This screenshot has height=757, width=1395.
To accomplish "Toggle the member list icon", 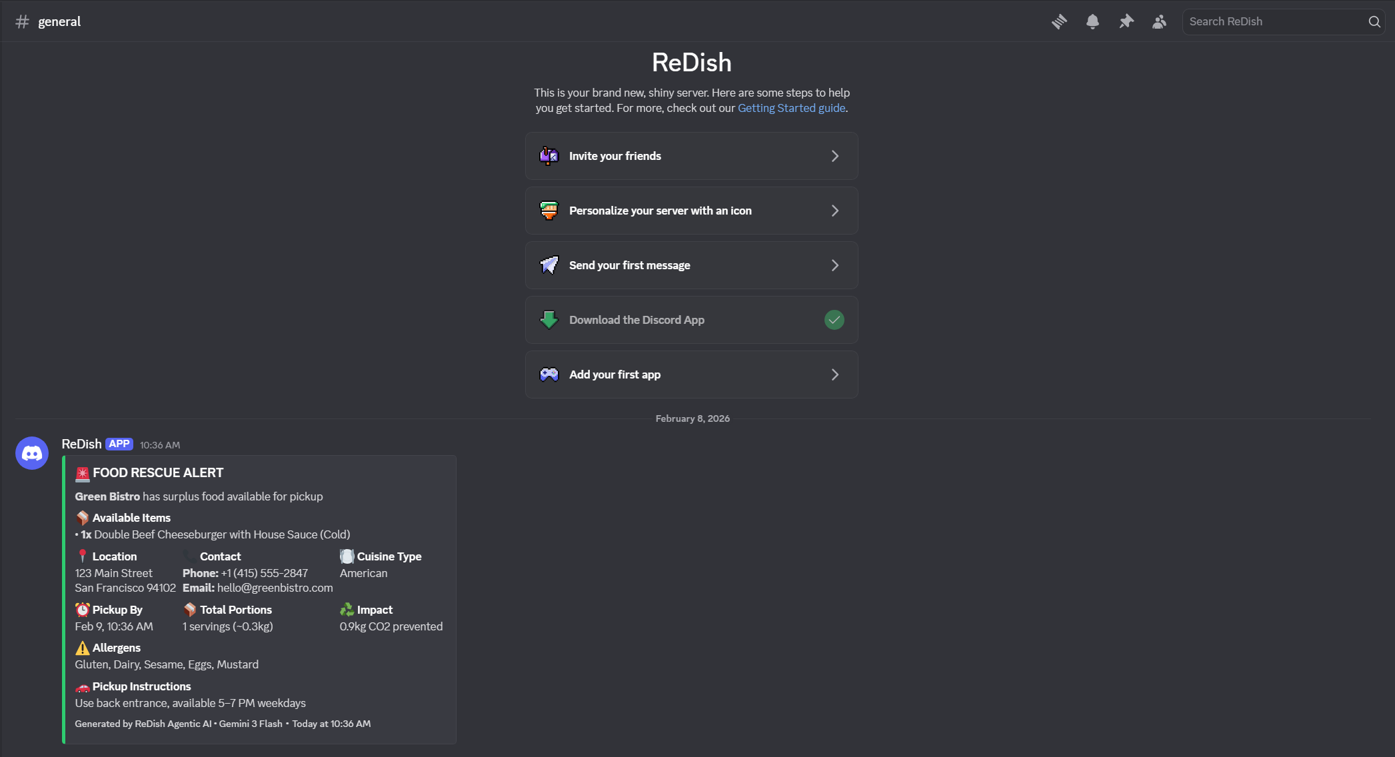I will [x=1159, y=21].
